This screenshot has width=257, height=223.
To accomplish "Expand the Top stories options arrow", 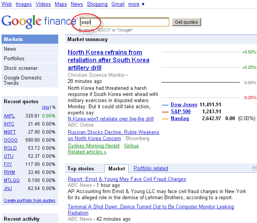I will click(255, 168).
